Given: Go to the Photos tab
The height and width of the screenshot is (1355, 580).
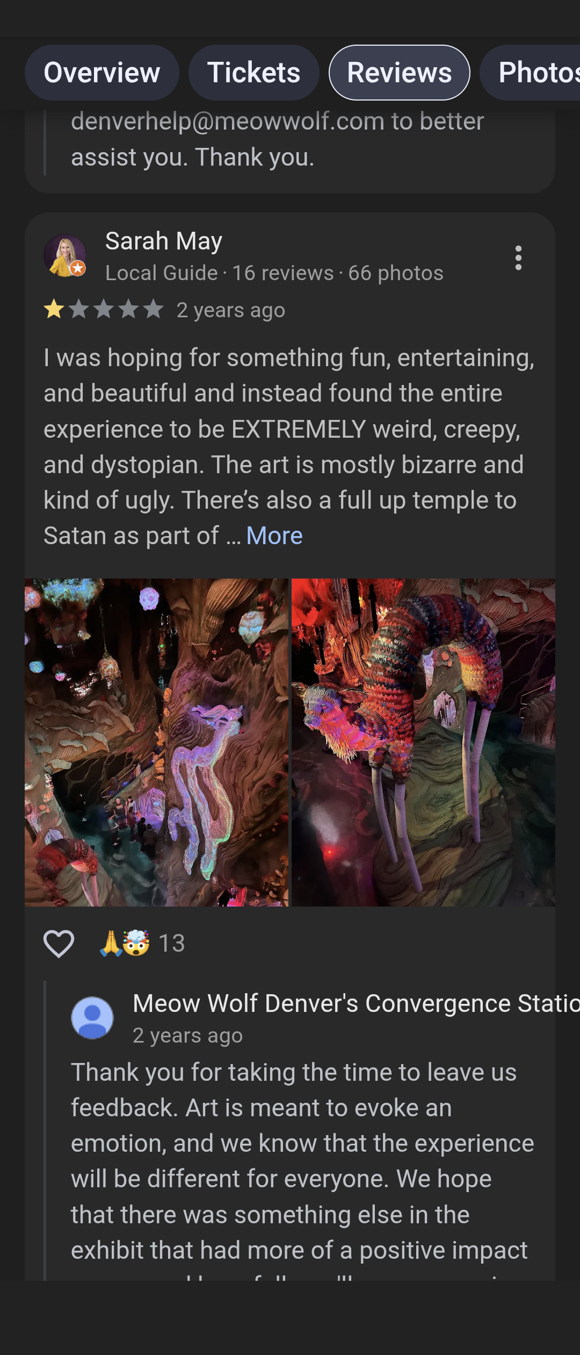Looking at the screenshot, I should coord(530,73).
